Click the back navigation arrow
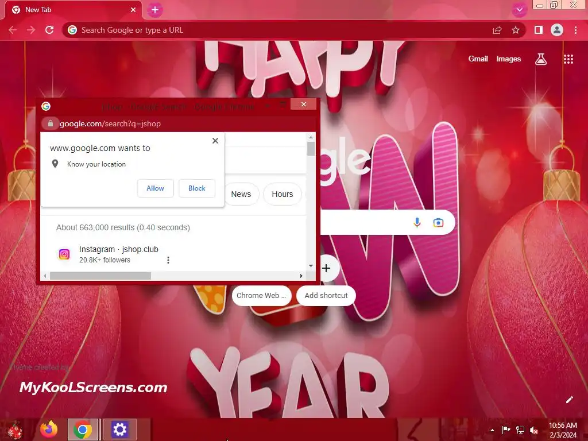This screenshot has width=588, height=441. pos(13,30)
